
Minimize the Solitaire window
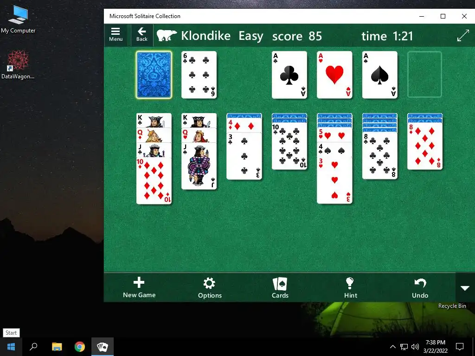pos(422,16)
